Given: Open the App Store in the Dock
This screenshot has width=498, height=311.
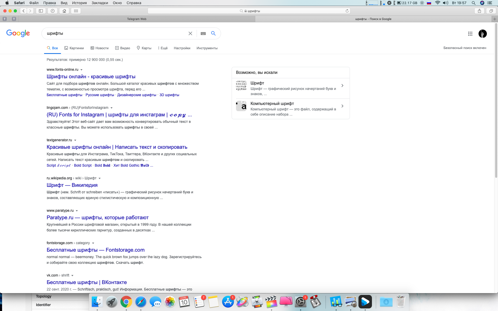Looking at the screenshot, I should click(x=228, y=302).
